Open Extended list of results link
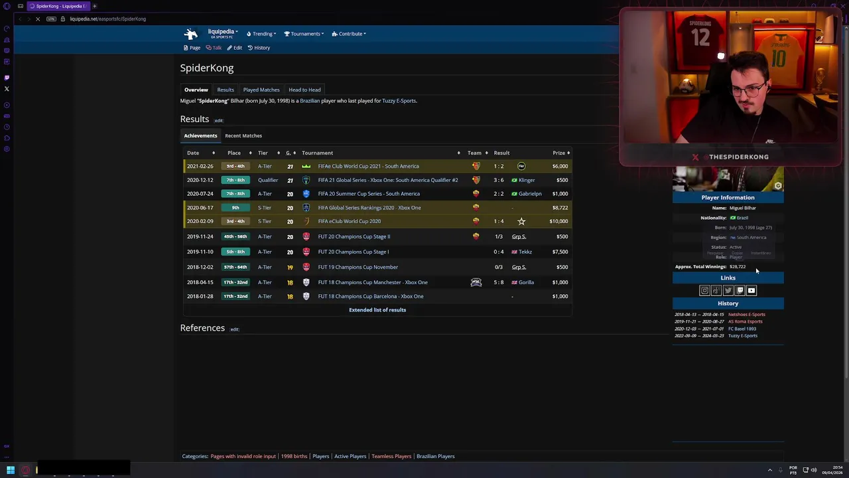 (x=377, y=310)
